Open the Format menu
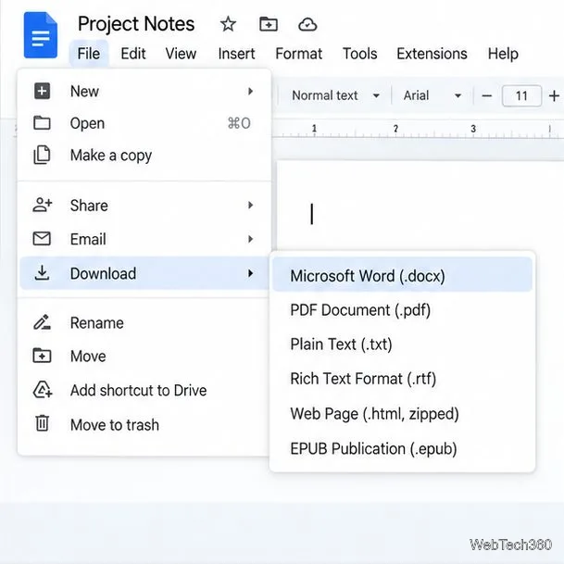The image size is (564, 564). 298,54
